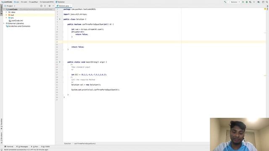Open the Project Structure icon in toolbar
269x151 pixels.
(258, 2)
